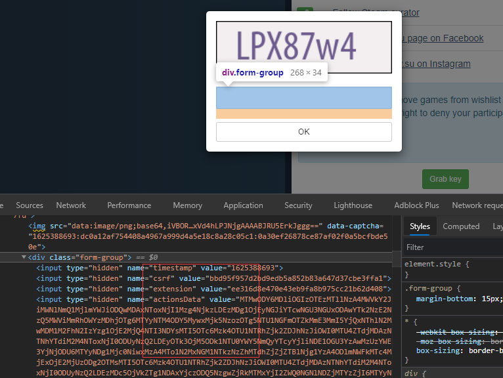Viewport: 503px width, 378px height.
Task: Click the struck-through -webkit-box-sizing declaration
Action: point(459,332)
